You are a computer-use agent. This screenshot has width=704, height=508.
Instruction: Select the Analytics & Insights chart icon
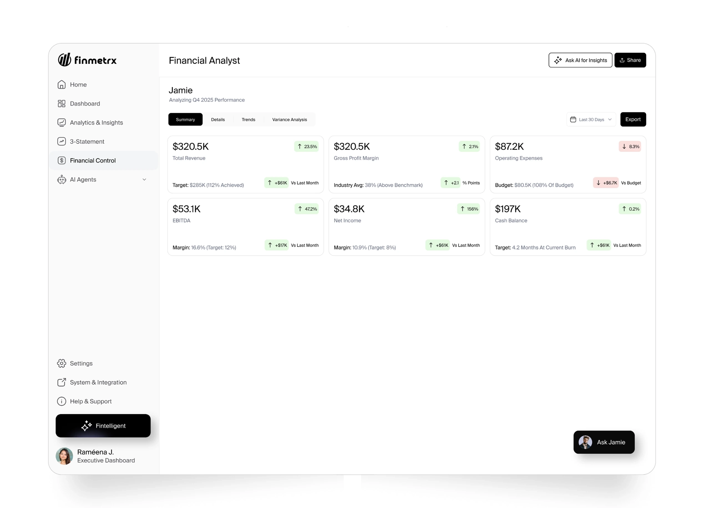pyautogui.click(x=62, y=122)
